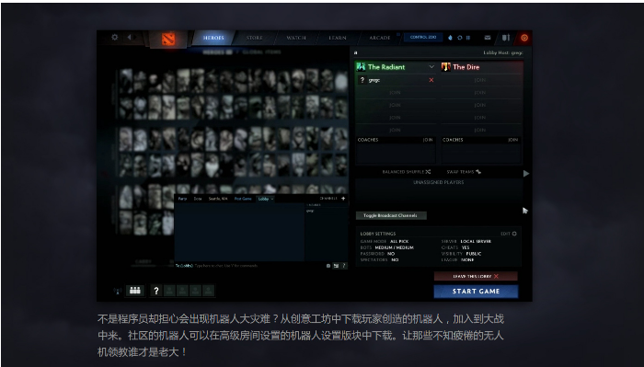Viewport: 644px width, 367px height.
Task: Click the ALL PICK game mode value
Action: [x=399, y=241]
